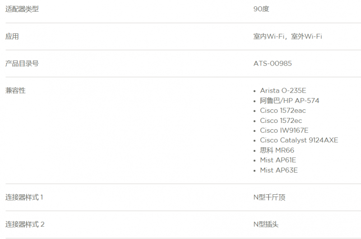
Task: Select the ATS-00985 catalog number
Action: [273, 63]
